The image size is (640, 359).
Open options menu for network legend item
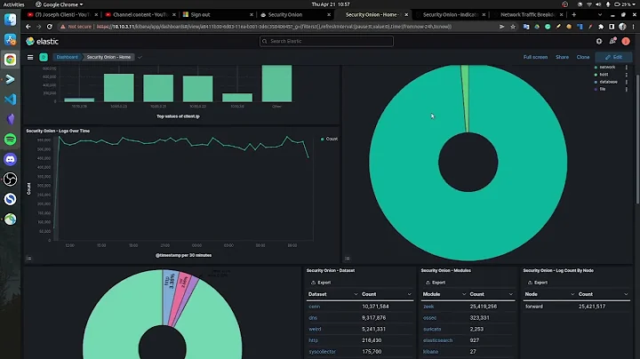(627, 68)
